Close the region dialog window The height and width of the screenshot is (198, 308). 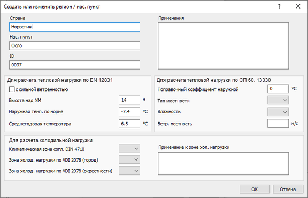(x=298, y=6)
